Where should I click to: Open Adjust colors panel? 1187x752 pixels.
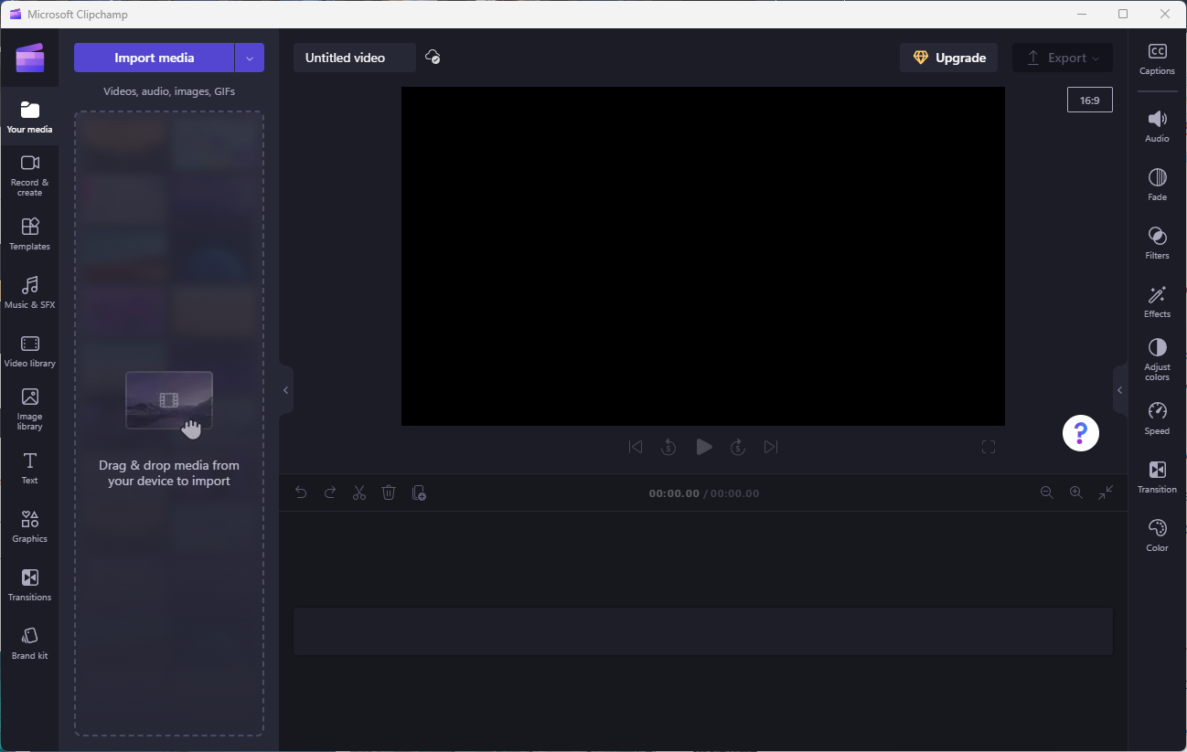[1157, 359]
